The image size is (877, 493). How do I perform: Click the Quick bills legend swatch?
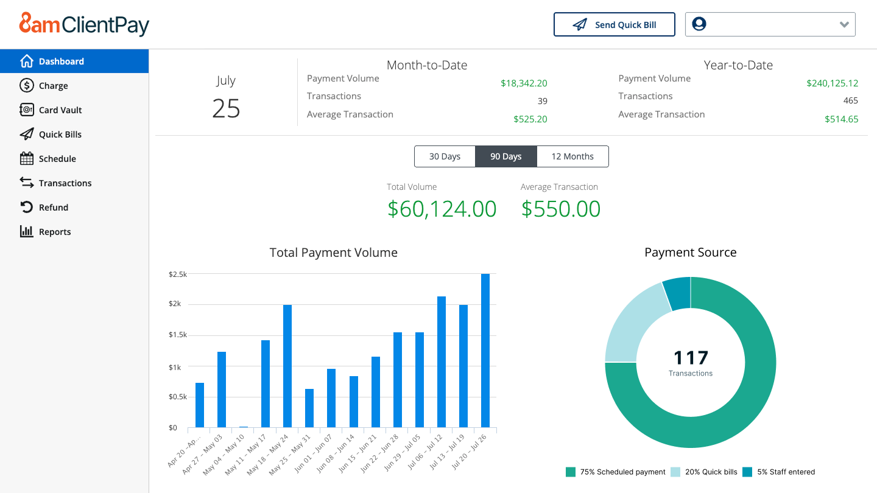(x=675, y=472)
